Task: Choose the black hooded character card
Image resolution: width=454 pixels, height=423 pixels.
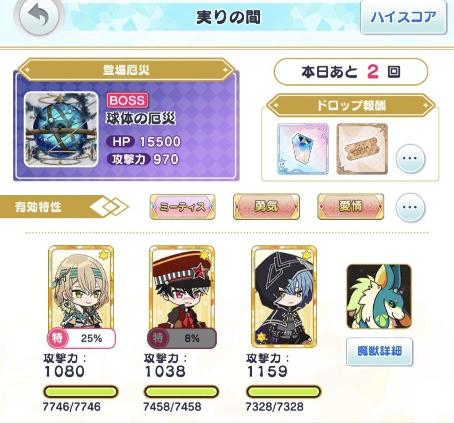Action: 284,296
